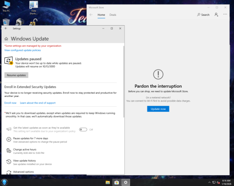Click Enroll in Extended Security Updates heading
Viewport: 234px width, 186px height.
click(30, 87)
